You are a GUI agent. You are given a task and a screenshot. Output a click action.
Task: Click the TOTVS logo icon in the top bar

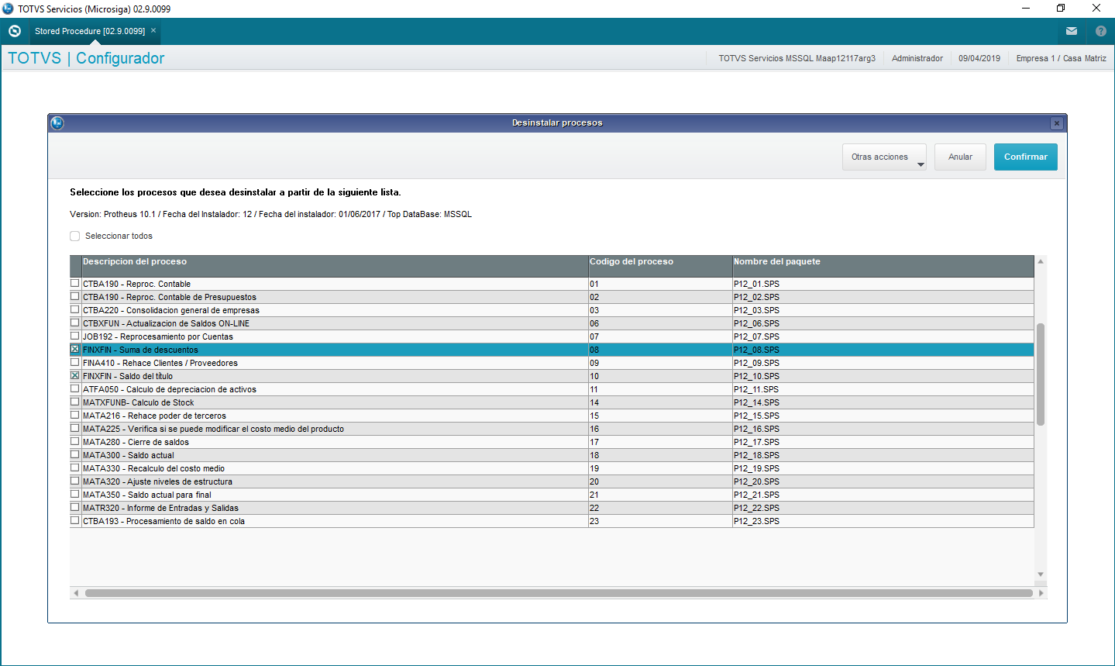pos(14,31)
